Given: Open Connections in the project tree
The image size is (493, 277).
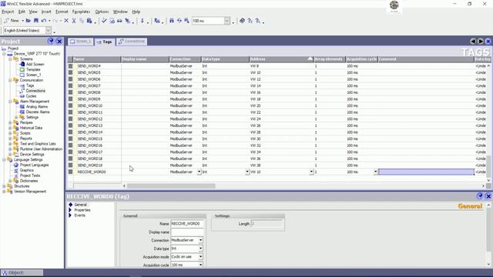Looking at the screenshot, I should point(35,91).
